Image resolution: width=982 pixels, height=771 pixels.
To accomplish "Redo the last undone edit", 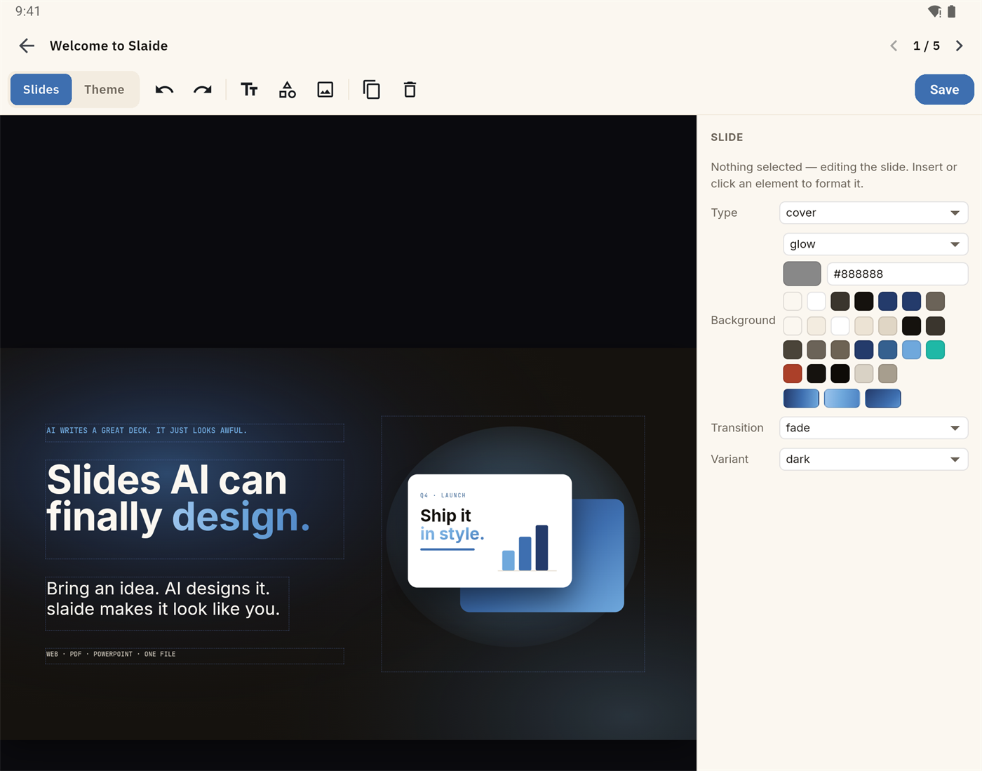I will click(203, 90).
